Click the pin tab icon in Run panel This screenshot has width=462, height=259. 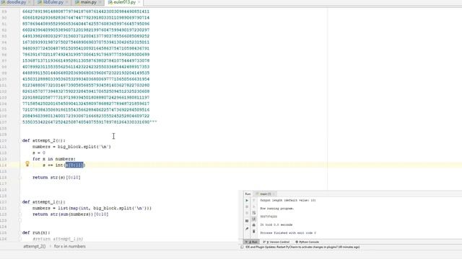click(247, 229)
